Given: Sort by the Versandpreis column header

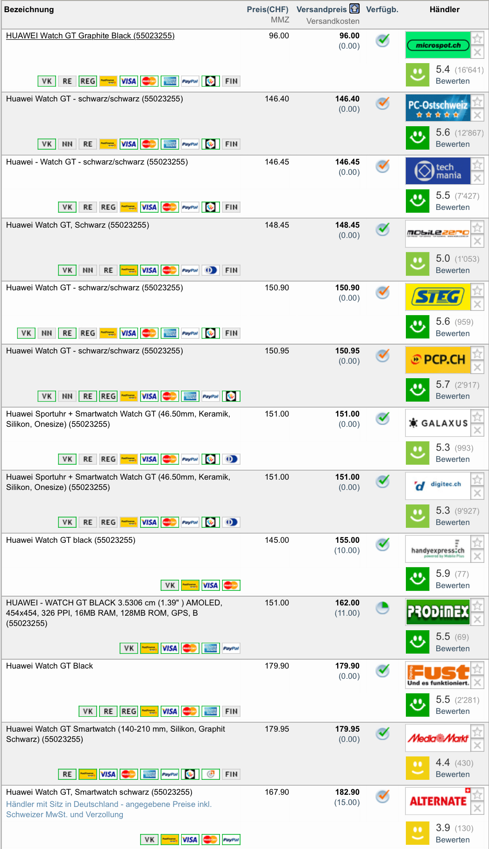Looking at the screenshot, I should click(x=321, y=9).
